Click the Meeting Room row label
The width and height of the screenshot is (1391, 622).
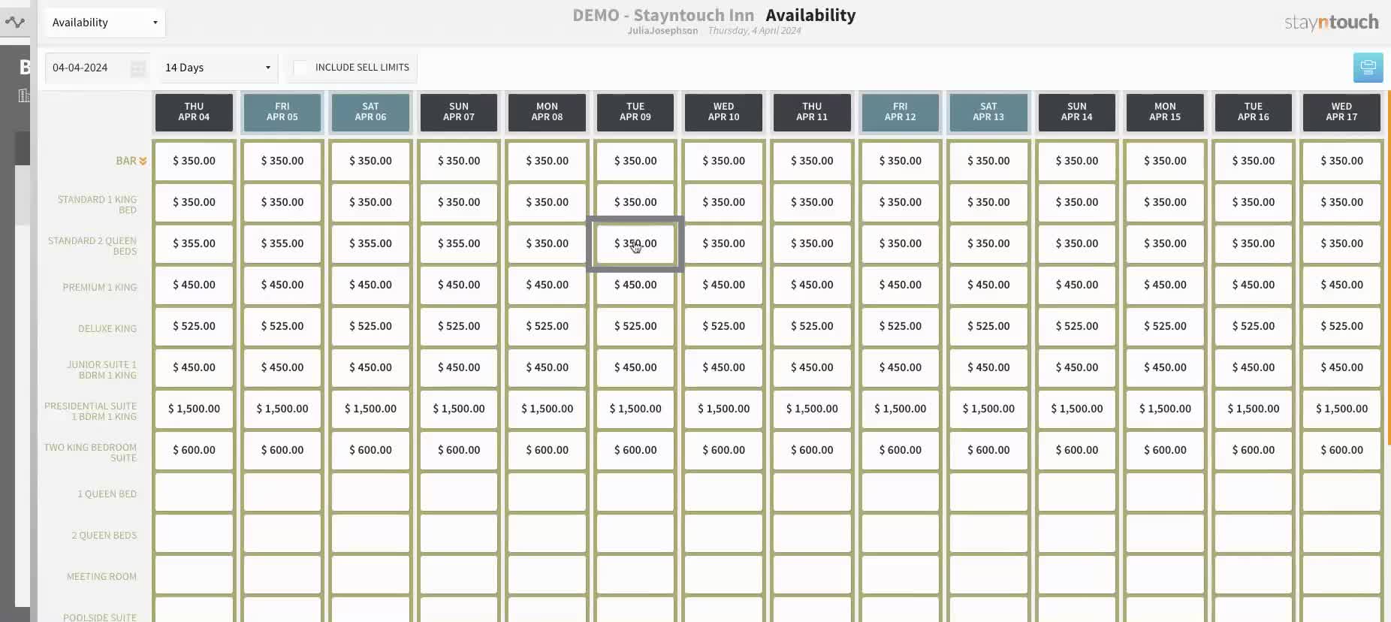pos(102,576)
